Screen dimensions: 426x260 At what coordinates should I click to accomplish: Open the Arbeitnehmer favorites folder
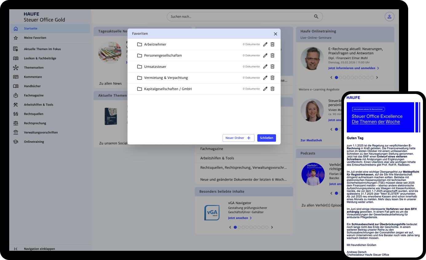204,45
